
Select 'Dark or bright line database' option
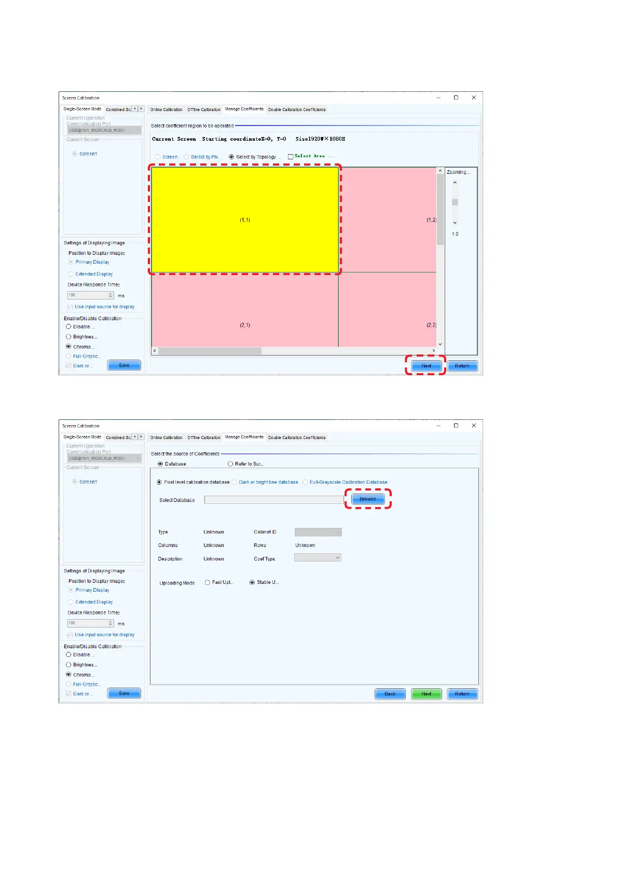(235, 482)
